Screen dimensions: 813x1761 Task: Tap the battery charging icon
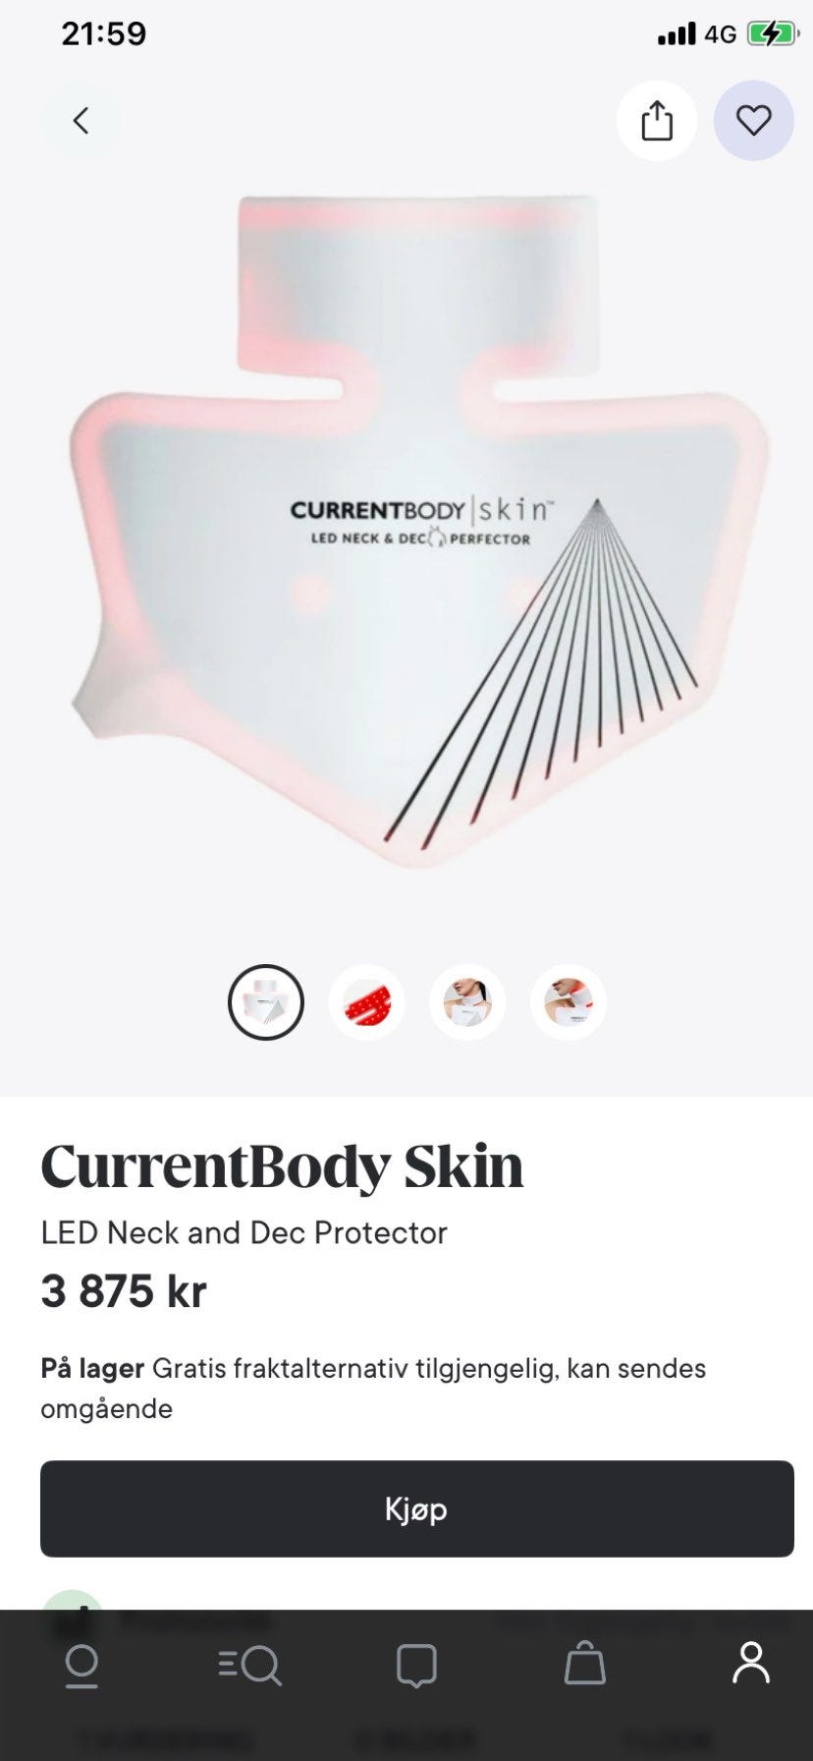coord(773,34)
